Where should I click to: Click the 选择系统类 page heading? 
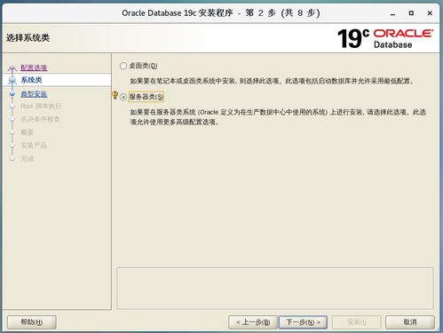[28, 38]
